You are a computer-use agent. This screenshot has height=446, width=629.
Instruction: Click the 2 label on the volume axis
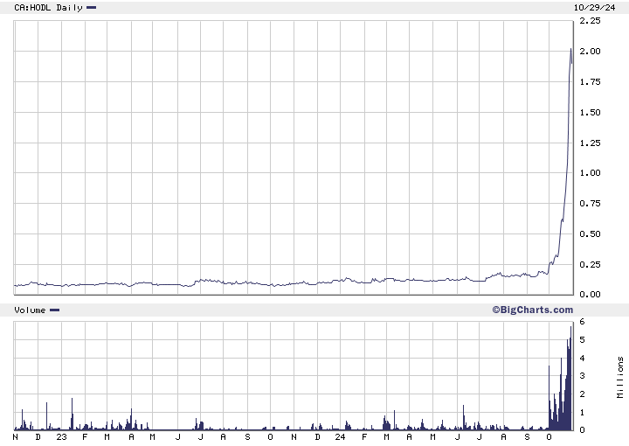[582, 394]
